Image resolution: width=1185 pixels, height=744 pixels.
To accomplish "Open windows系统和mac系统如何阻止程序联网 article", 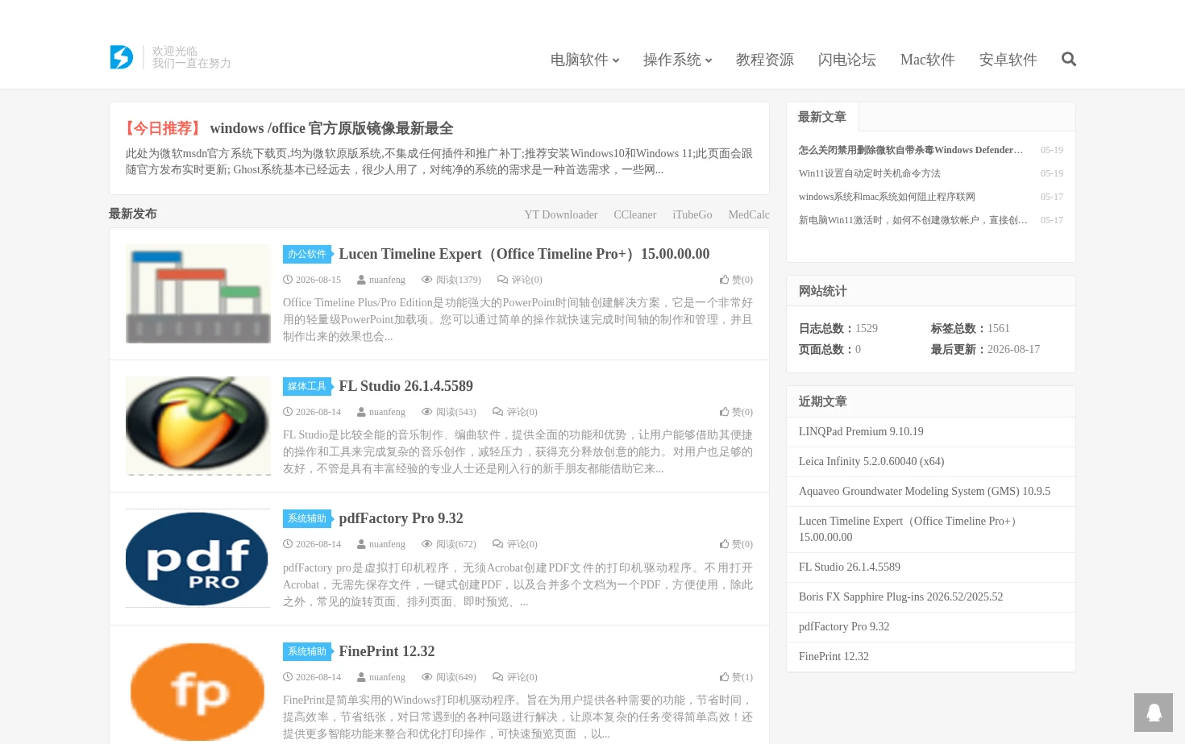I will 887,197.
